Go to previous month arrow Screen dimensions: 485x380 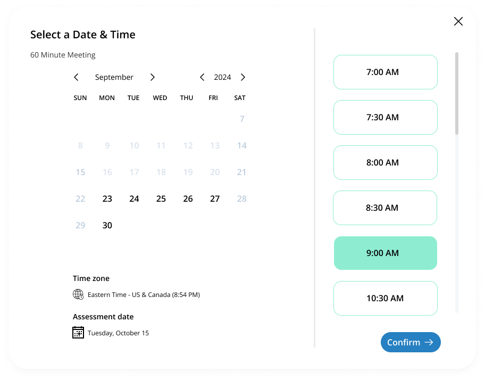[x=76, y=77]
